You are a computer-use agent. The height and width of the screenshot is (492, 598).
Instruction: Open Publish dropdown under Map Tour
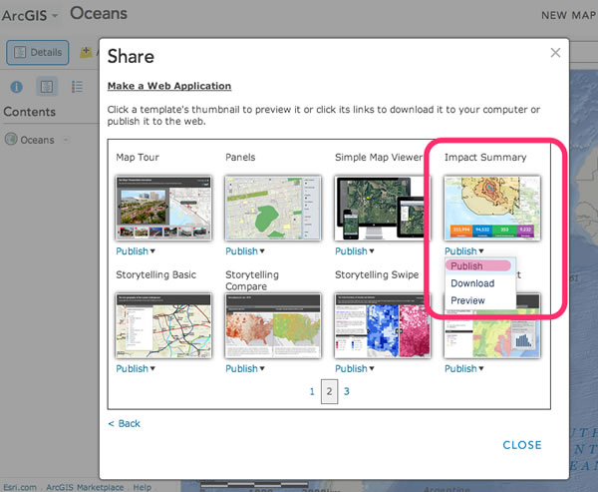click(x=136, y=251)
